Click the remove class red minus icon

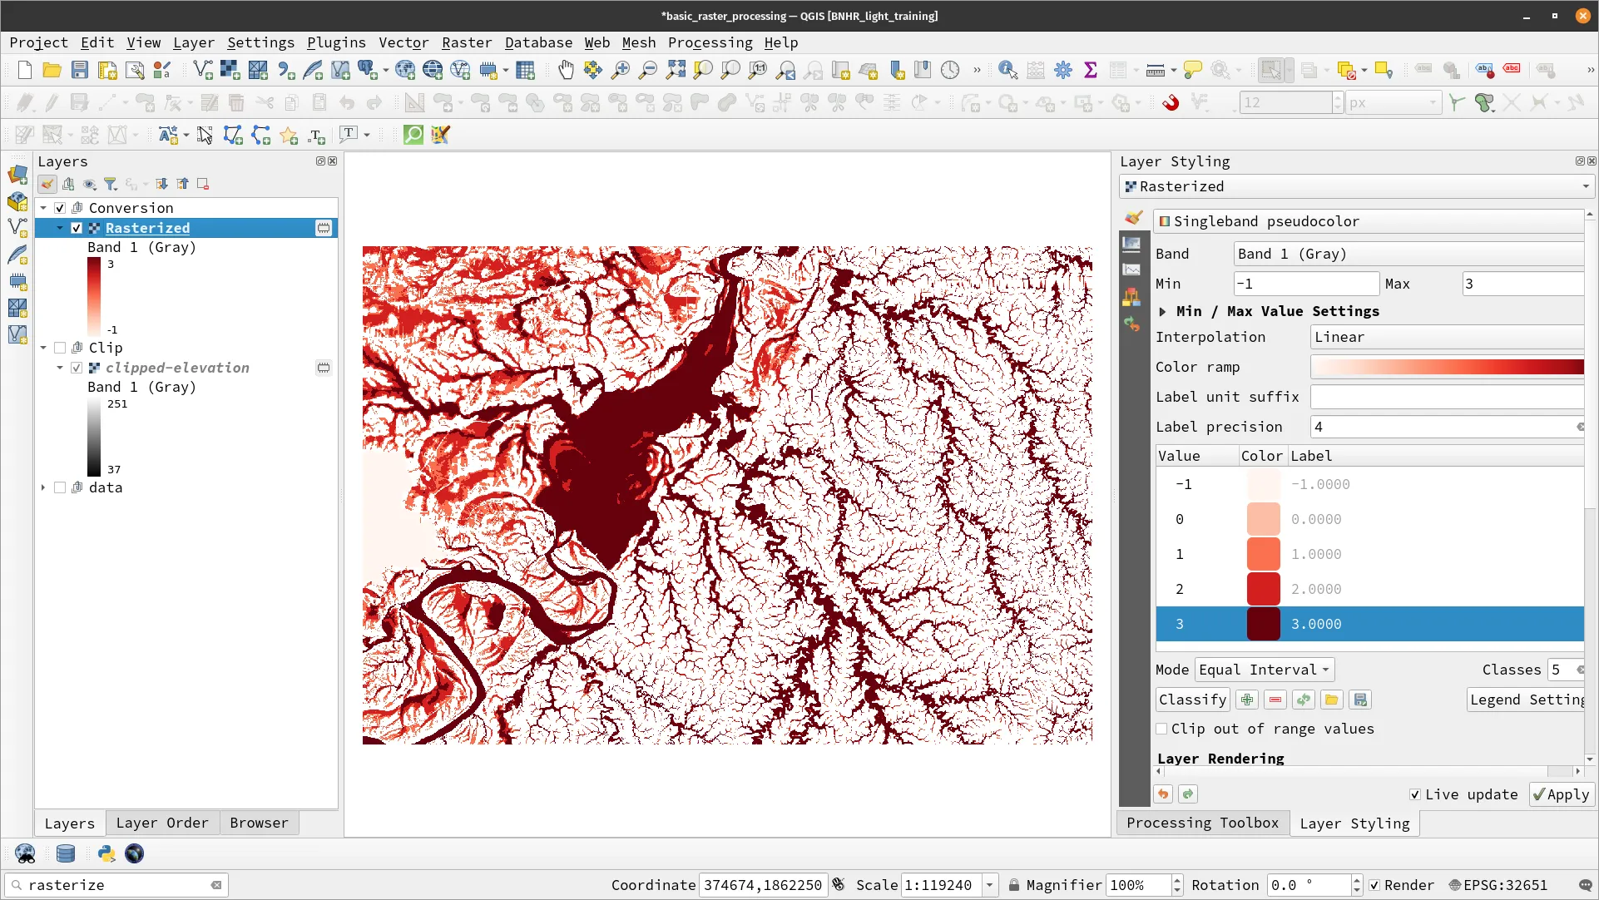point(1275,700)
